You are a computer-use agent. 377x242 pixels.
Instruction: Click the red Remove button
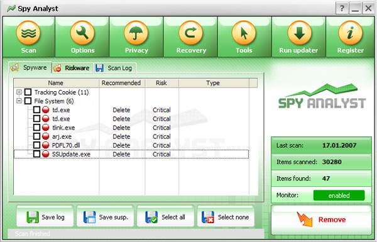point(321,220)
